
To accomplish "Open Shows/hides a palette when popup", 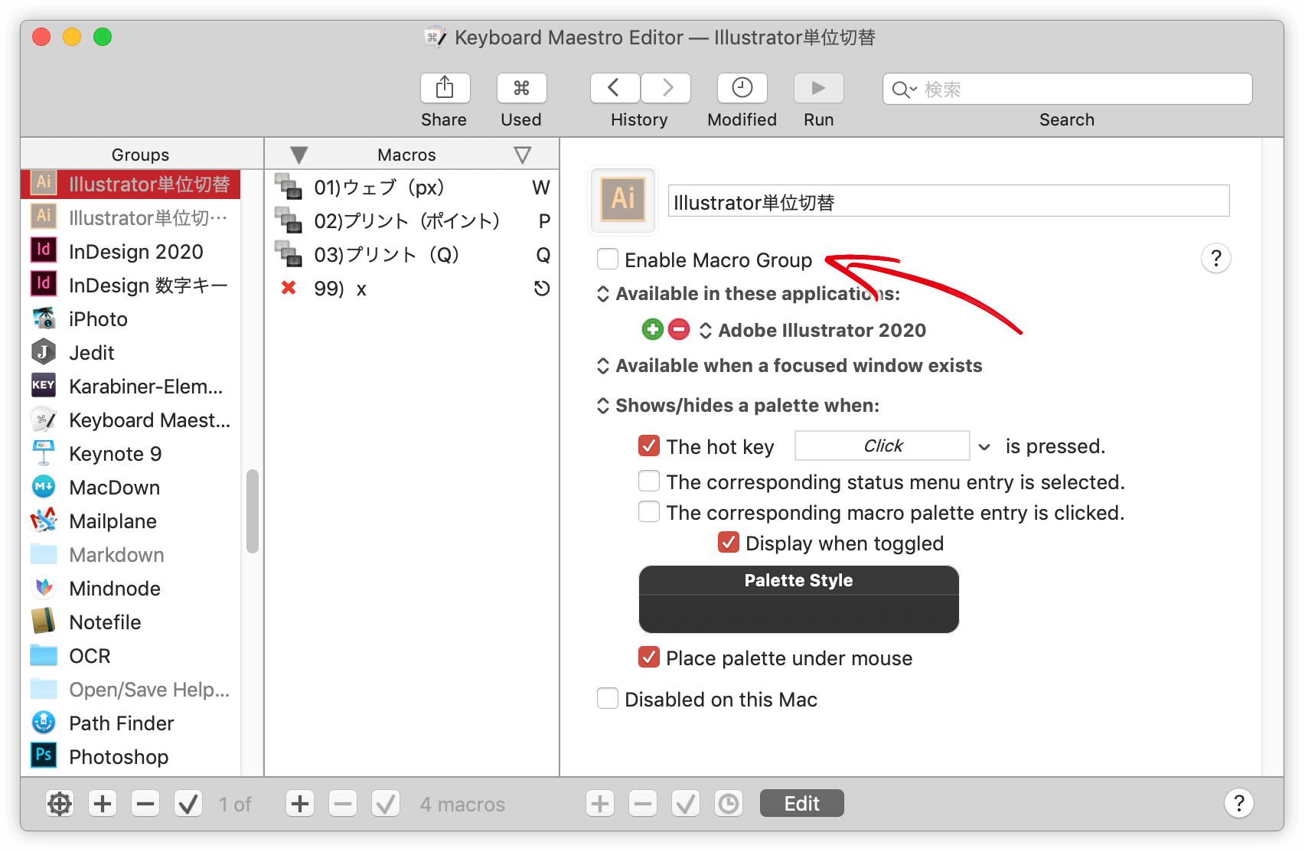I will [738, 406].
